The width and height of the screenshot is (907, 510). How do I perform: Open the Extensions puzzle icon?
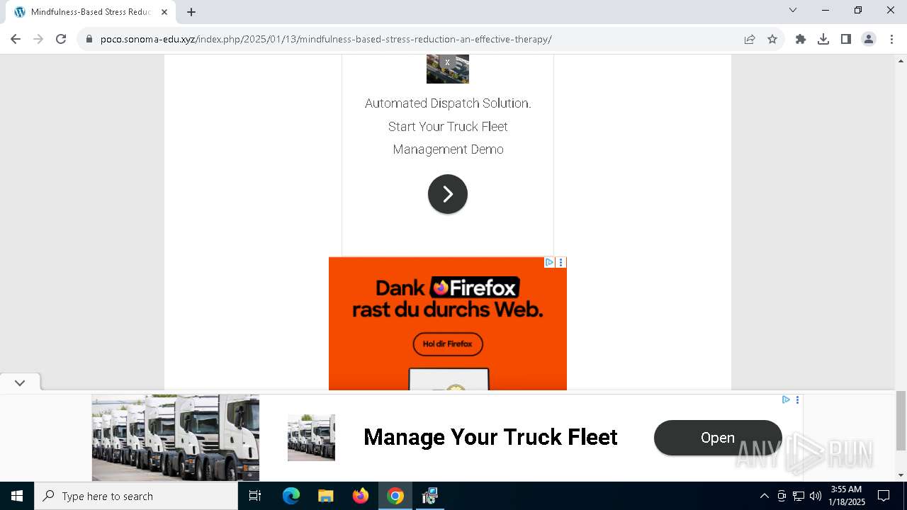801,39
